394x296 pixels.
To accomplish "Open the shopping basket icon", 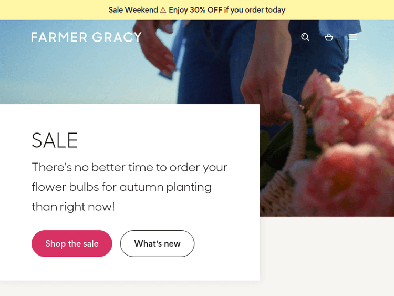I will coord(329,37).
